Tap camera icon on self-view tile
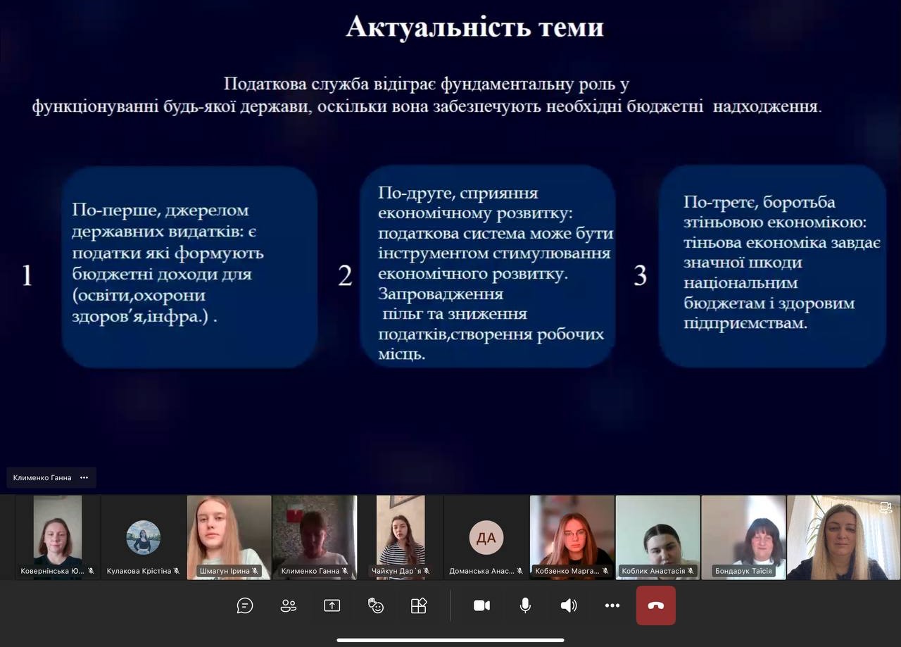Viewport: 901px width, 647px height. pyautogui.click(x=886, y=507)
